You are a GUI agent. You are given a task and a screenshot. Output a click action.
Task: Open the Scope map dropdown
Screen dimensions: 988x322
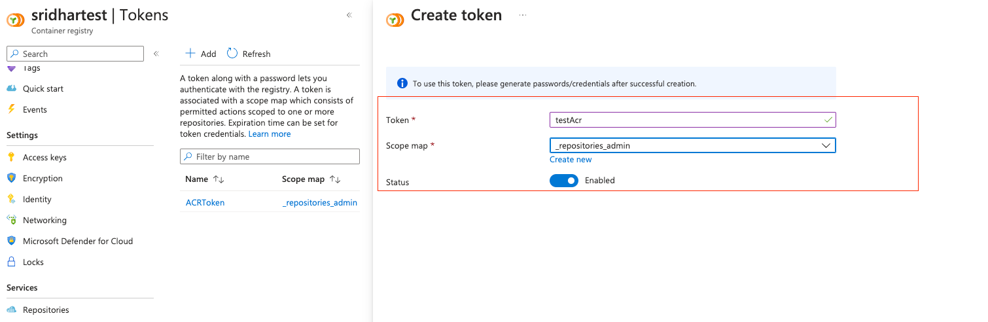click(x=692, y=146)
